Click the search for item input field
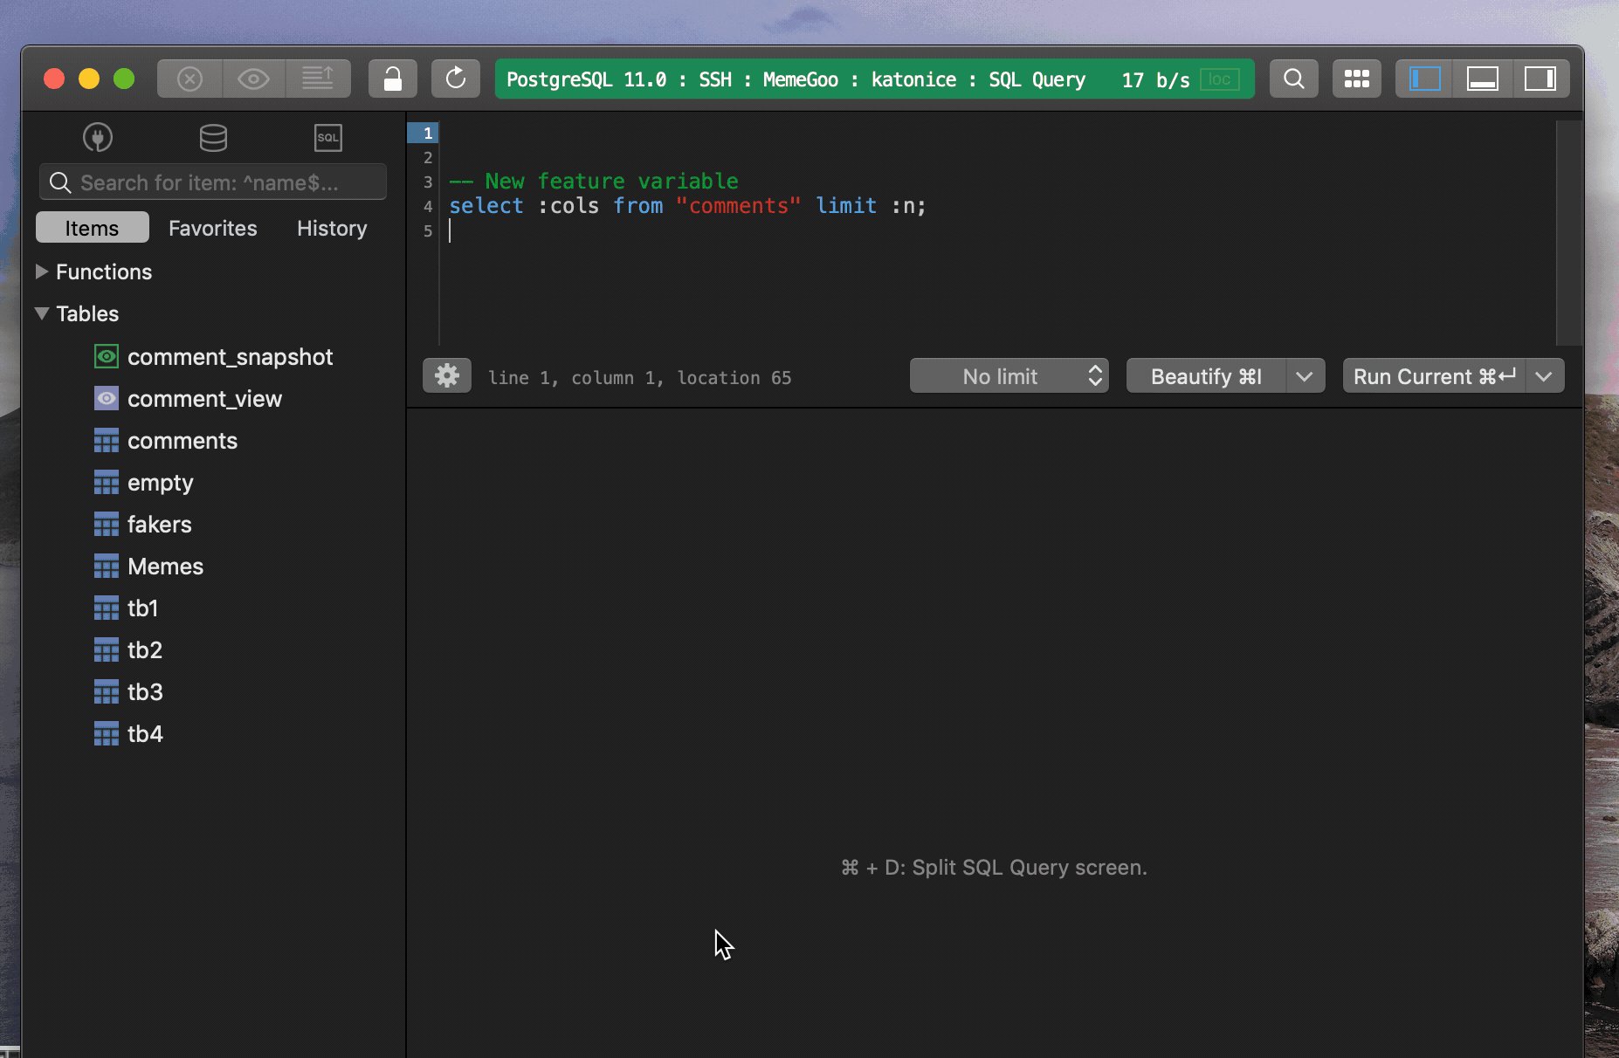 212,182
